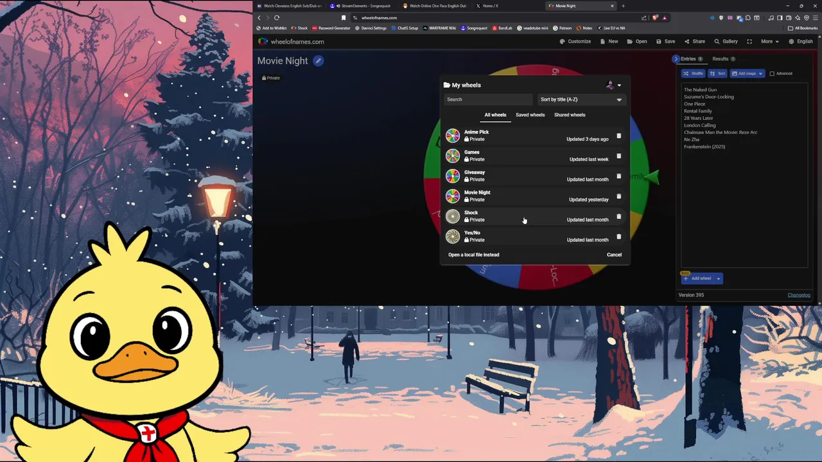Open the Giveaway wheel row

(x=534, y=176)
